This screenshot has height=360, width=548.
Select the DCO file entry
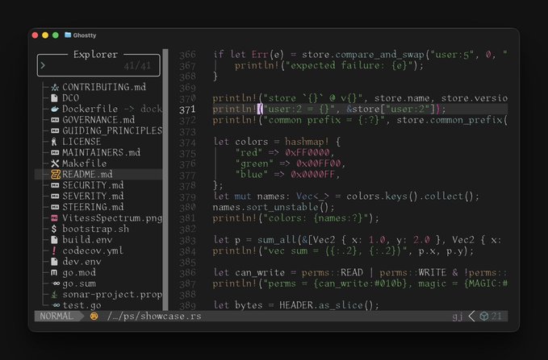pos(70,98)
